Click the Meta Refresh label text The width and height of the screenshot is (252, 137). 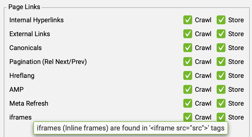pyautogui.click(x=29, y=103)
